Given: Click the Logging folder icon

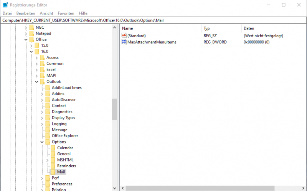Looking at the screenshot, I should pyautogui.click(x=48, y=124).
